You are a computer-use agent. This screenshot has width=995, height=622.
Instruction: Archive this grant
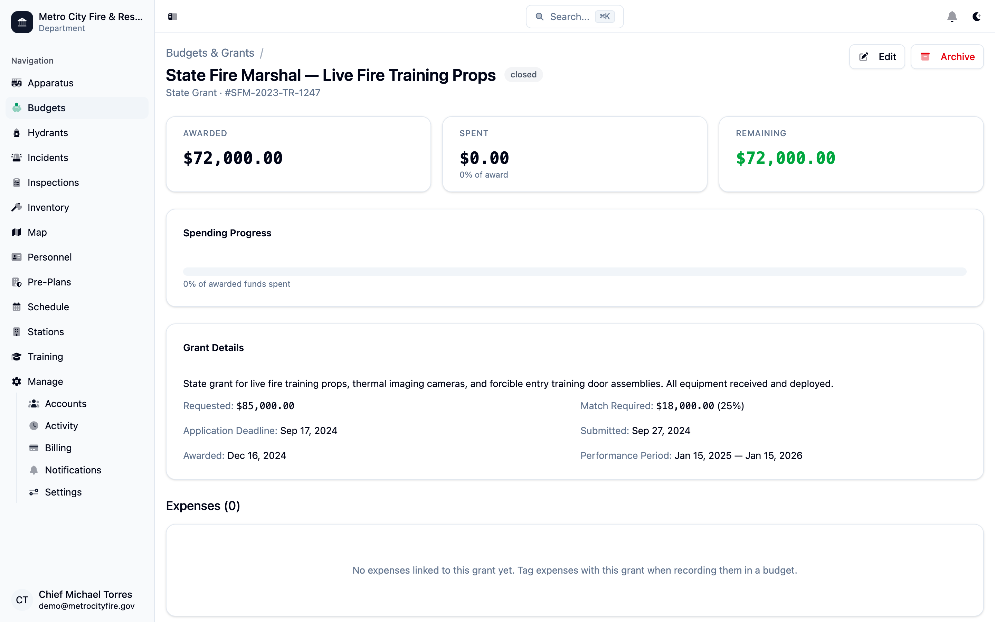coord(947,57)
